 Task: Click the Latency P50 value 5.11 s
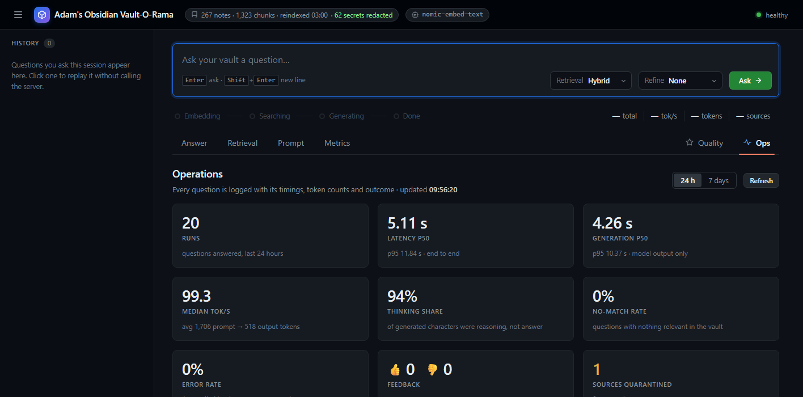click(407, 223)
